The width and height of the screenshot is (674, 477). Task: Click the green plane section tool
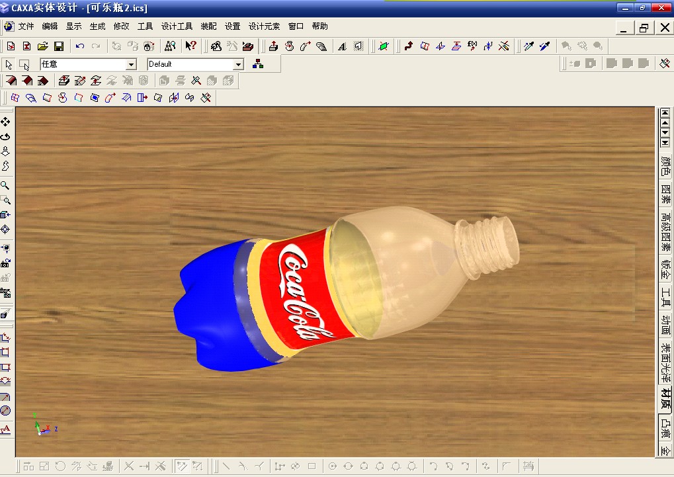384,46
